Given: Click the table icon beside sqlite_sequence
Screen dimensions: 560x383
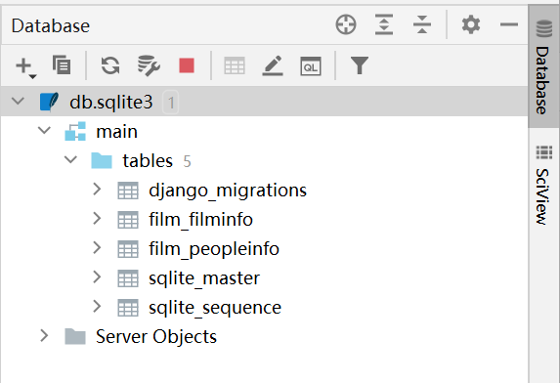Looking at the screenshot, I should click(128, 308).
